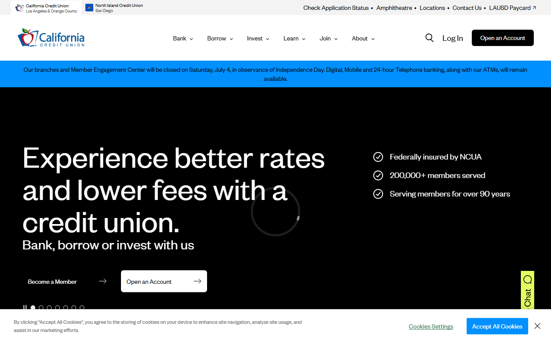
Task: Click the LAUSD Paycard external link
Action: [x=513, y=8]
